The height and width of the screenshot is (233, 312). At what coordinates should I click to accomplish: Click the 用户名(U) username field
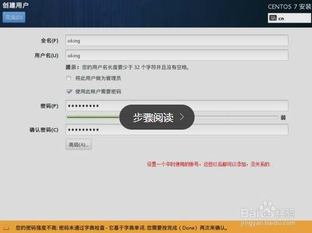176,56
